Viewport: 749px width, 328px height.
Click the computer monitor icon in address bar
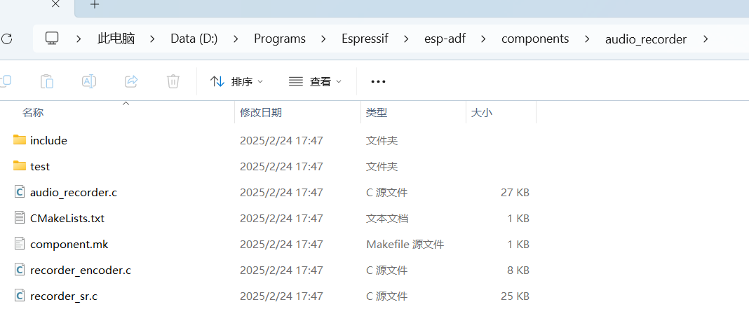coord(52,39)
